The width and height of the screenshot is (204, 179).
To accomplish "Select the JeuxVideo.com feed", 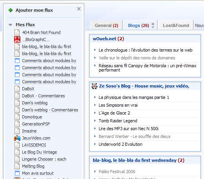I will pyautogui.click(x=36, y=138).
